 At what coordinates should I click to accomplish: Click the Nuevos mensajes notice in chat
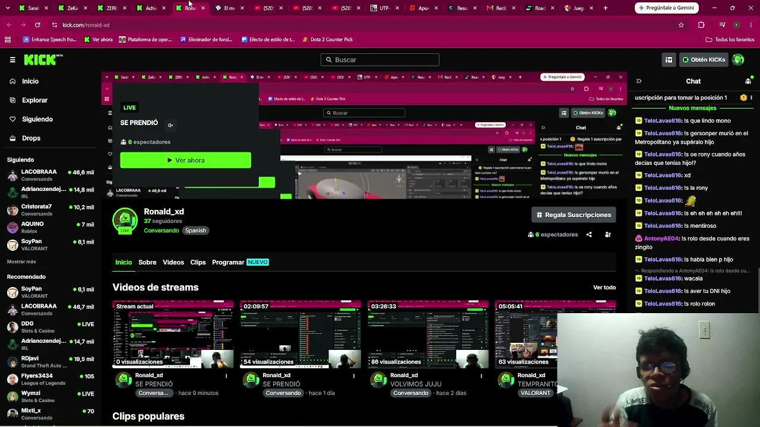coord(692,109)
